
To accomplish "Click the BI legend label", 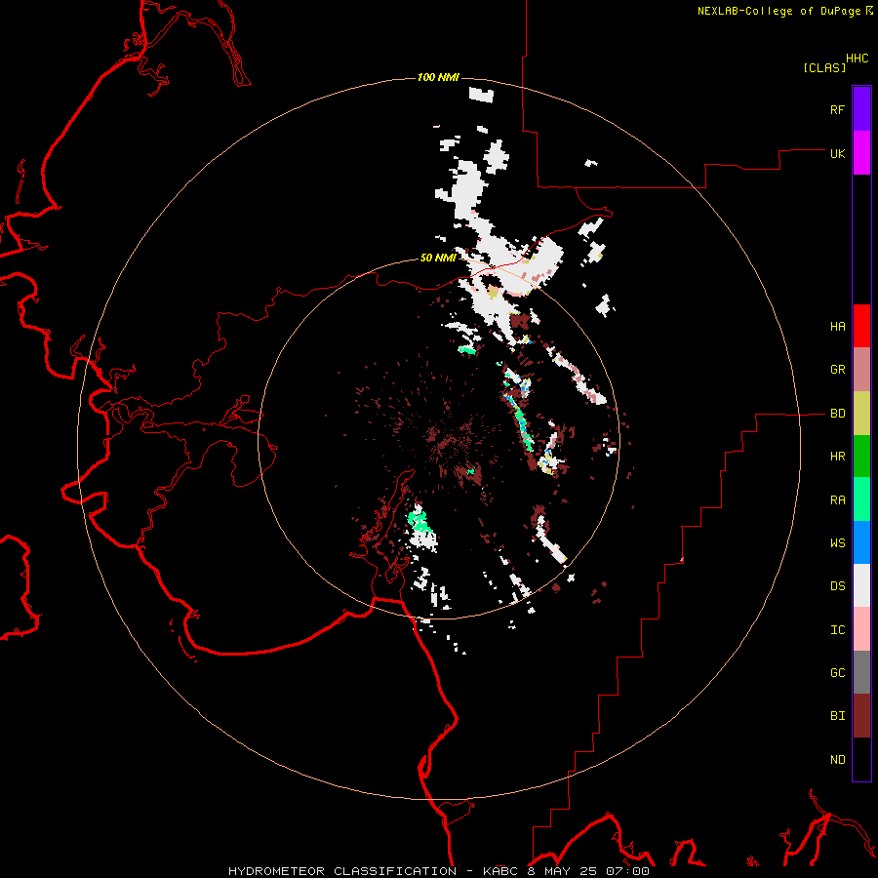I will tap(837, 716).
